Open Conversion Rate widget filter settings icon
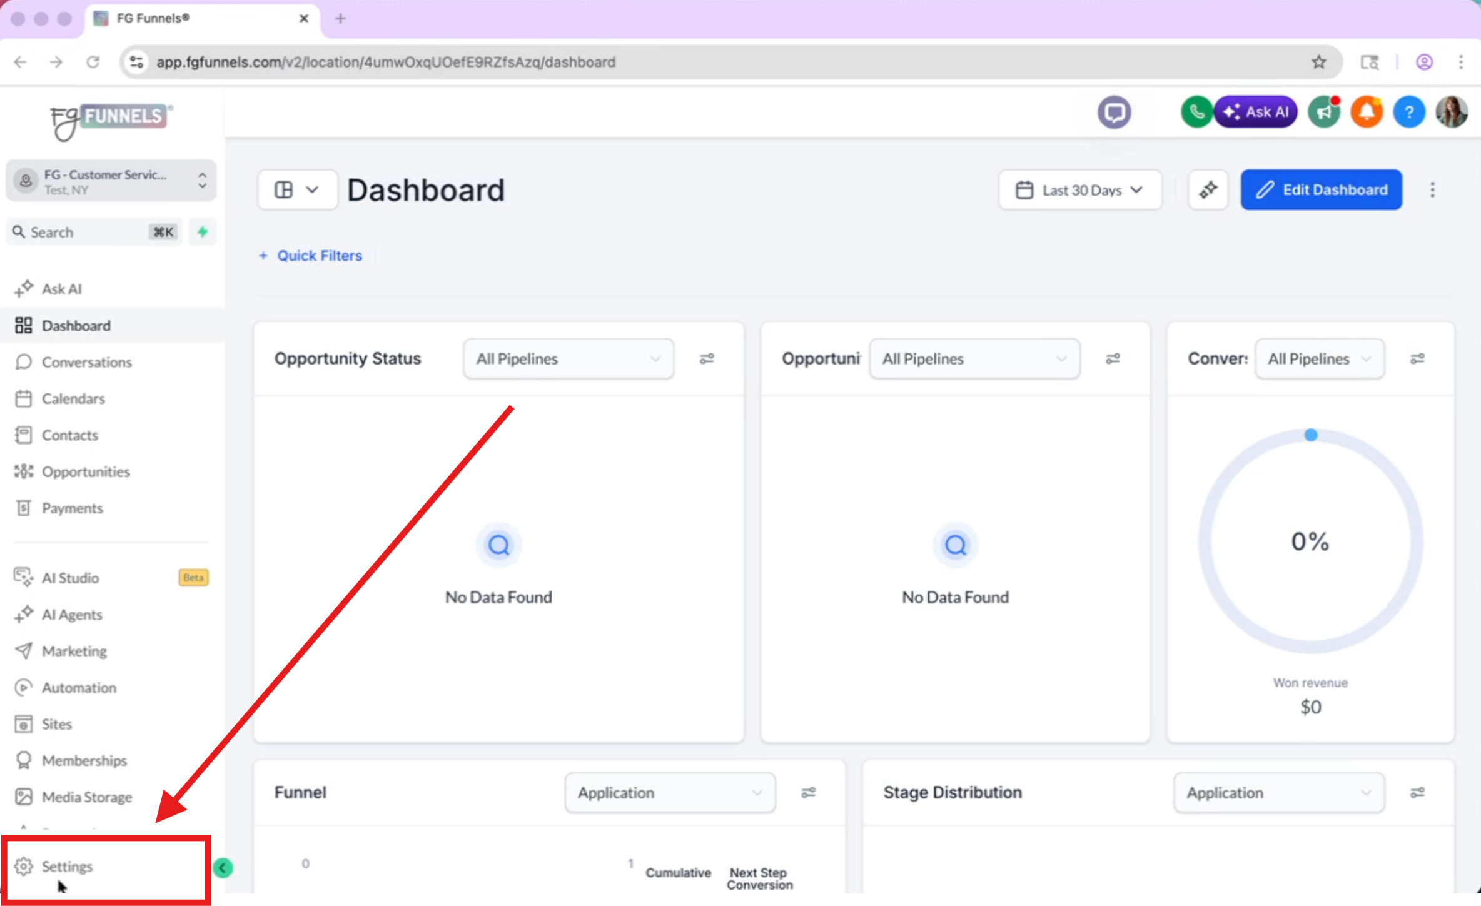This screenshot has width=1481, height=906. click(1417, 359)
